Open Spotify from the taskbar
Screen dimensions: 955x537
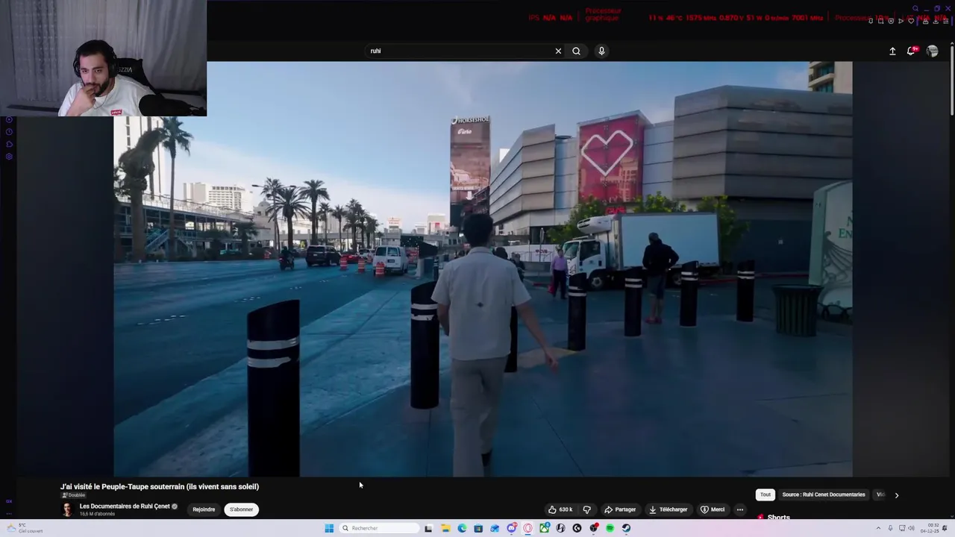tap(610, 528)
